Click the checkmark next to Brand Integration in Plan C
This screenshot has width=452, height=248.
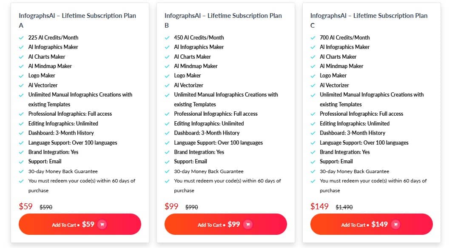[313, 152]
